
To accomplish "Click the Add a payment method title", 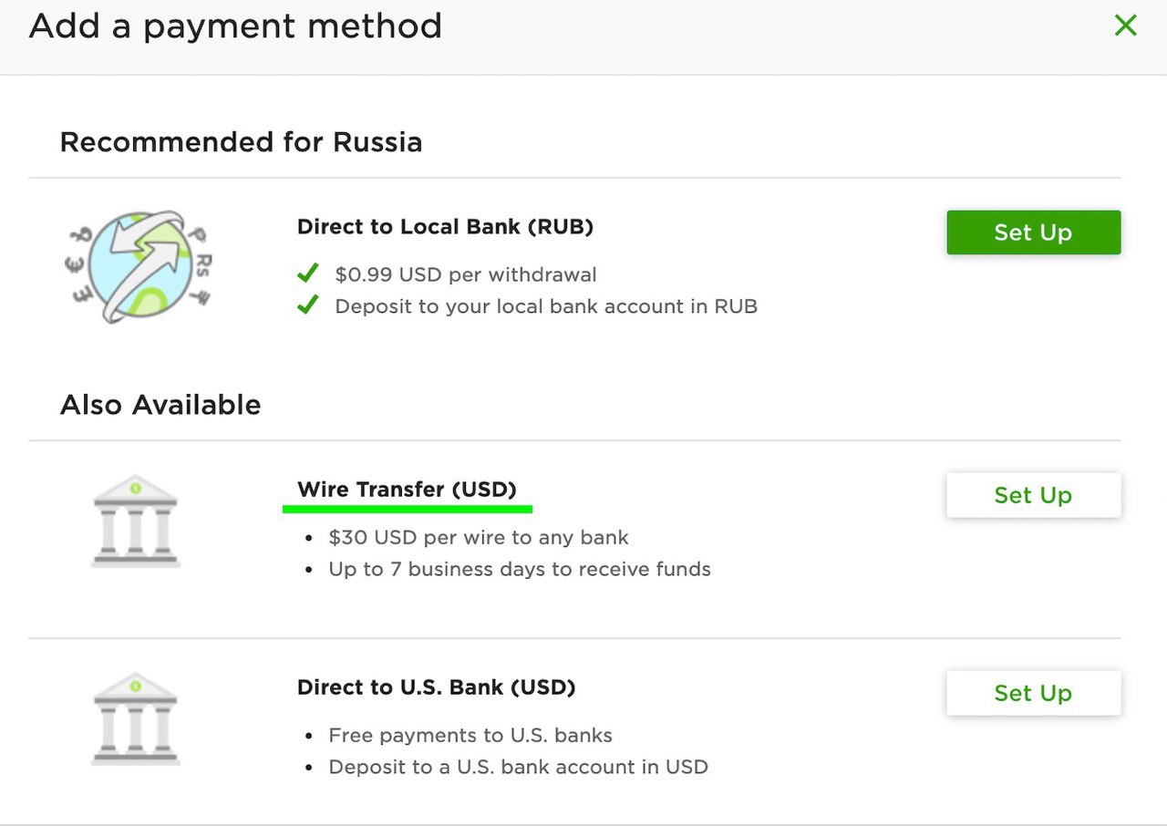I will point(235,26).
